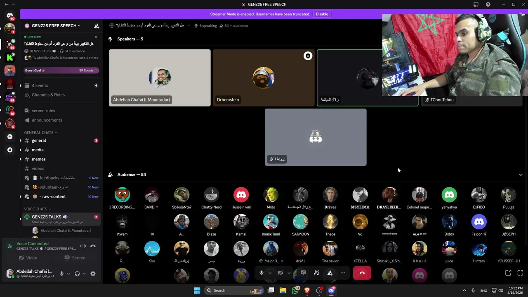This screenshot has height=297, width=528.
Task: Toggle noise suppression waveform icon
Action: [x=83, y=246]
